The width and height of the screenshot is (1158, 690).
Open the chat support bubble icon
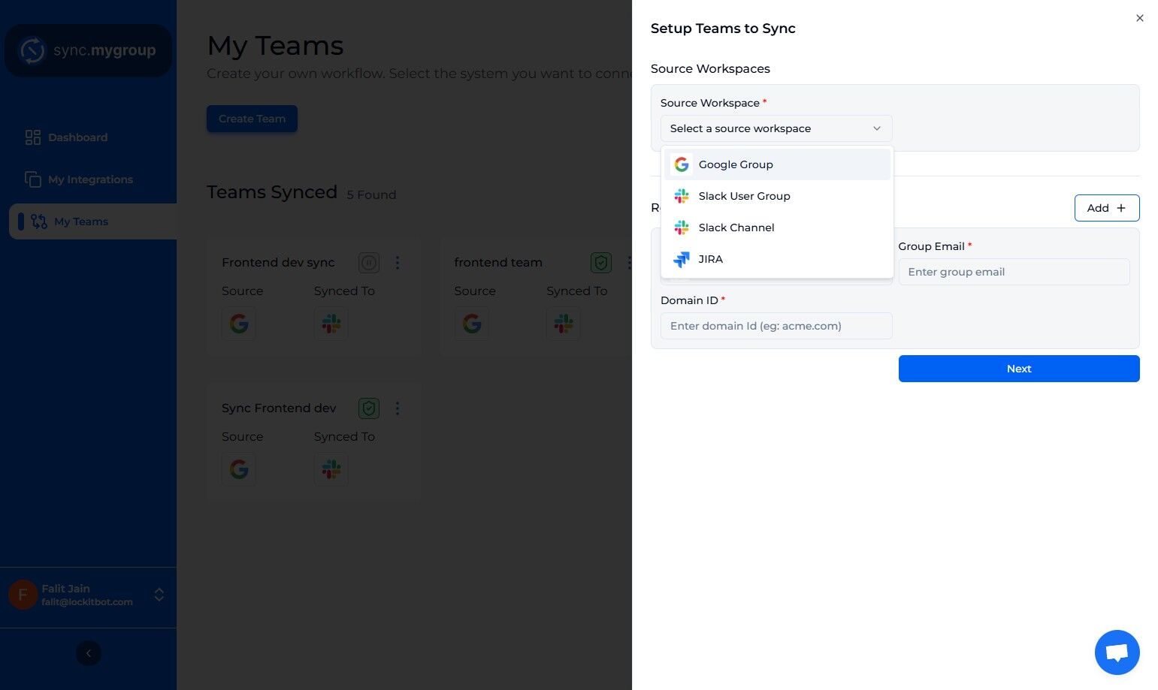click(x=1117, y=652)
